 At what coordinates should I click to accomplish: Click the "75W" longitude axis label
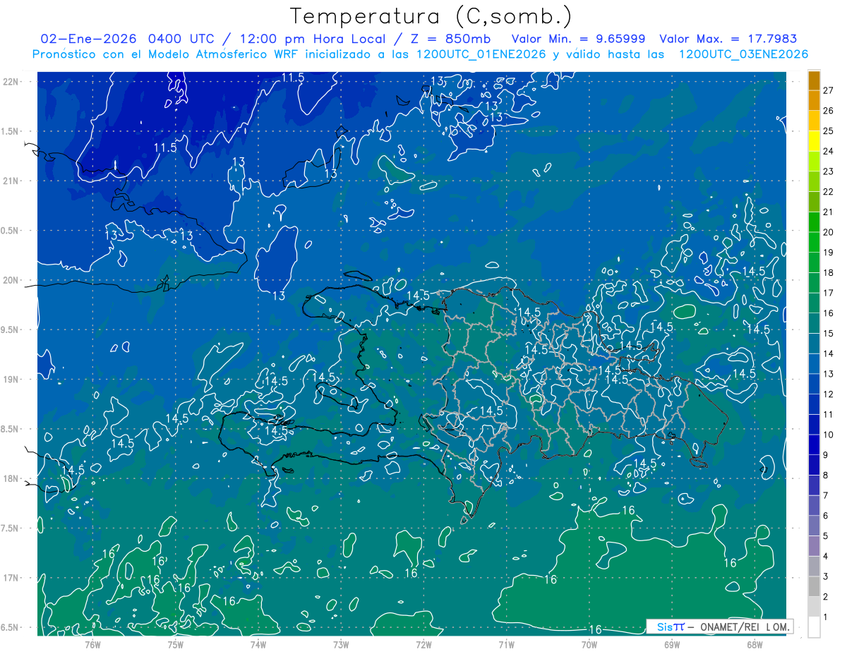coord(175,644)
